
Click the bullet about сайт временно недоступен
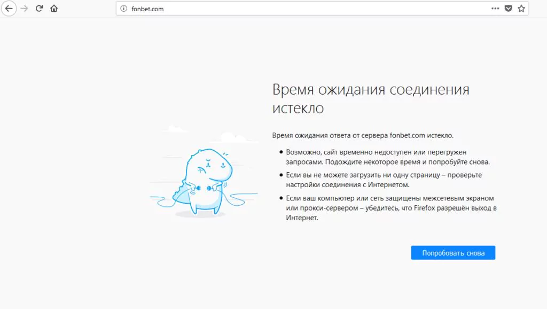388,157
